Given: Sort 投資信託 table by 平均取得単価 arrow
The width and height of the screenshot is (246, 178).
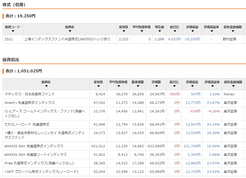Looking at the screenshot, I should (x=119, y=86).
